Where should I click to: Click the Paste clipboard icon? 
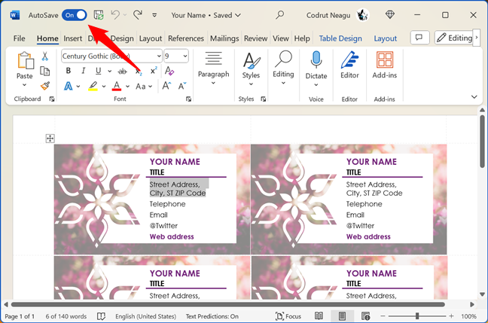click(x=25, y=61)
